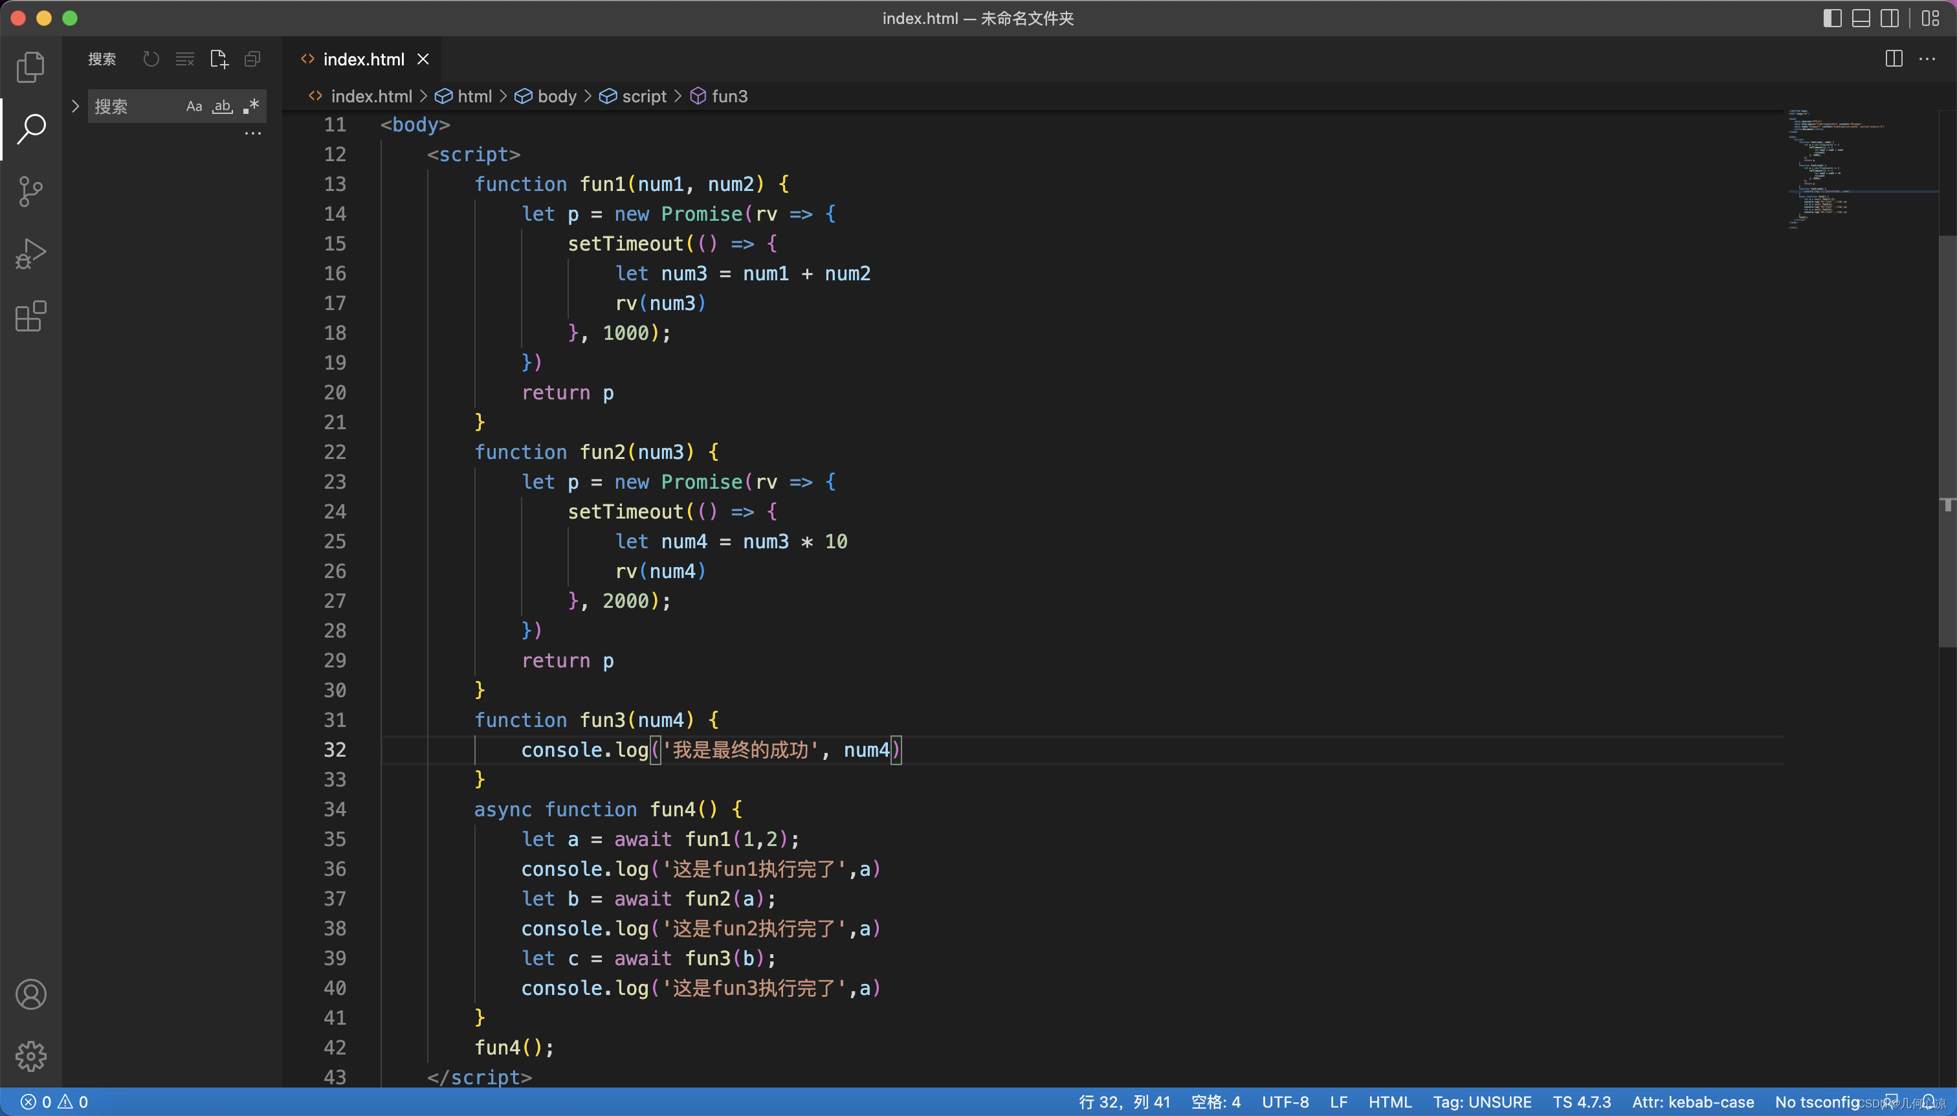
Task: Toggle the bottom panel layout icon
Action: point(1861,18)
